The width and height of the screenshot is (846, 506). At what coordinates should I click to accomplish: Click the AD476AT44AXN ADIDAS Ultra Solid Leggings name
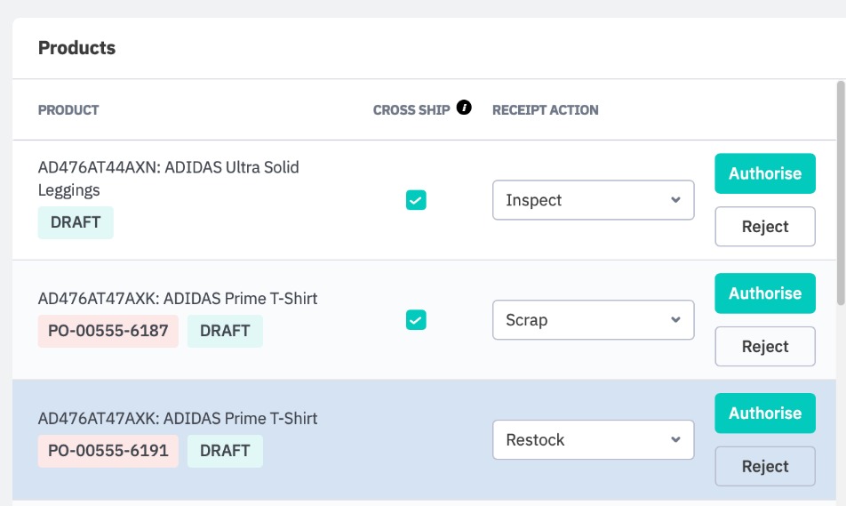click(x=168, y=178)
